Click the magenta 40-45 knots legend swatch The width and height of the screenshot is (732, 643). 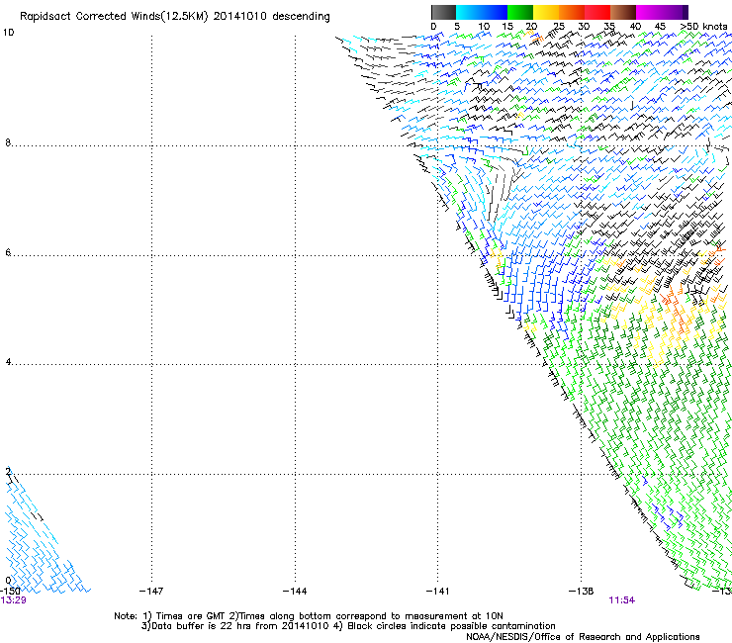649,12
